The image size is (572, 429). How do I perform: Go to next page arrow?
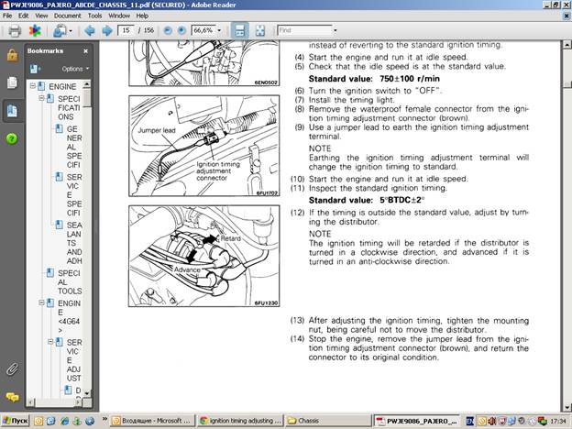pyautogui.click(x=107, y=30)
